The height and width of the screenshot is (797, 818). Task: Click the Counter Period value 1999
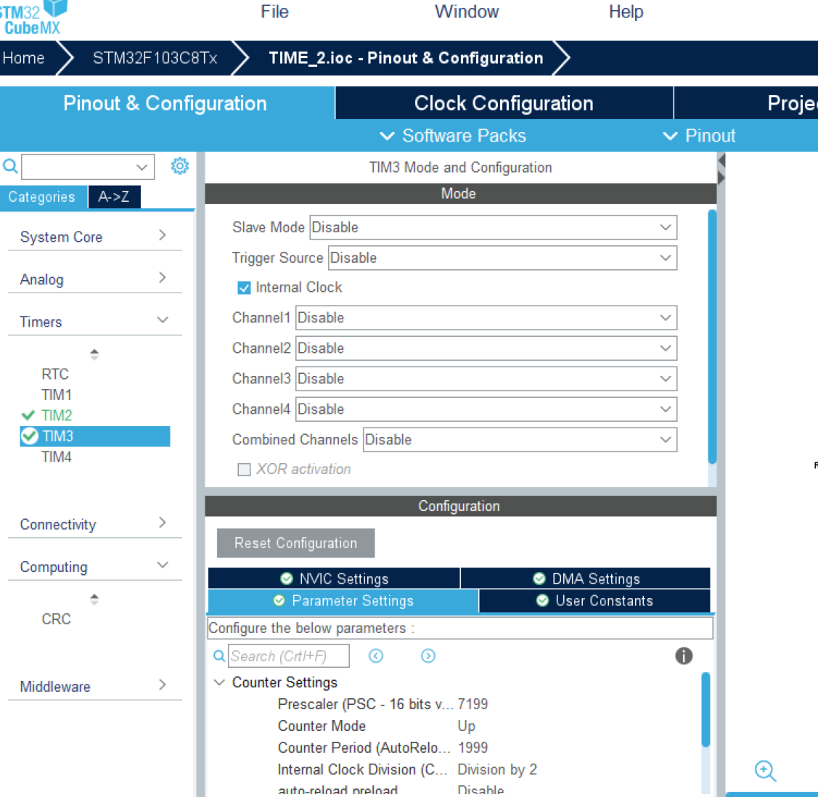(x=473, y=748)
